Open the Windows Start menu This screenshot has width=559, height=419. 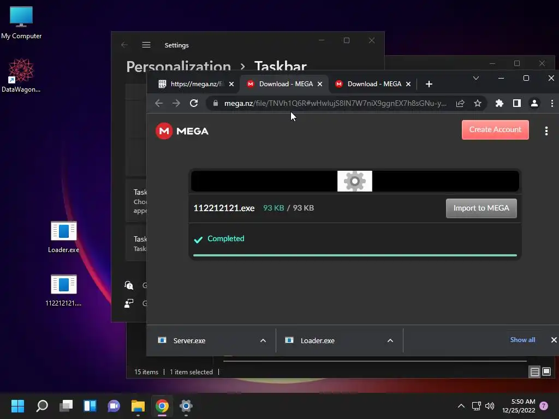click(17, 406)
